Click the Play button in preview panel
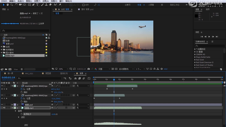 [x=209, y=36]
